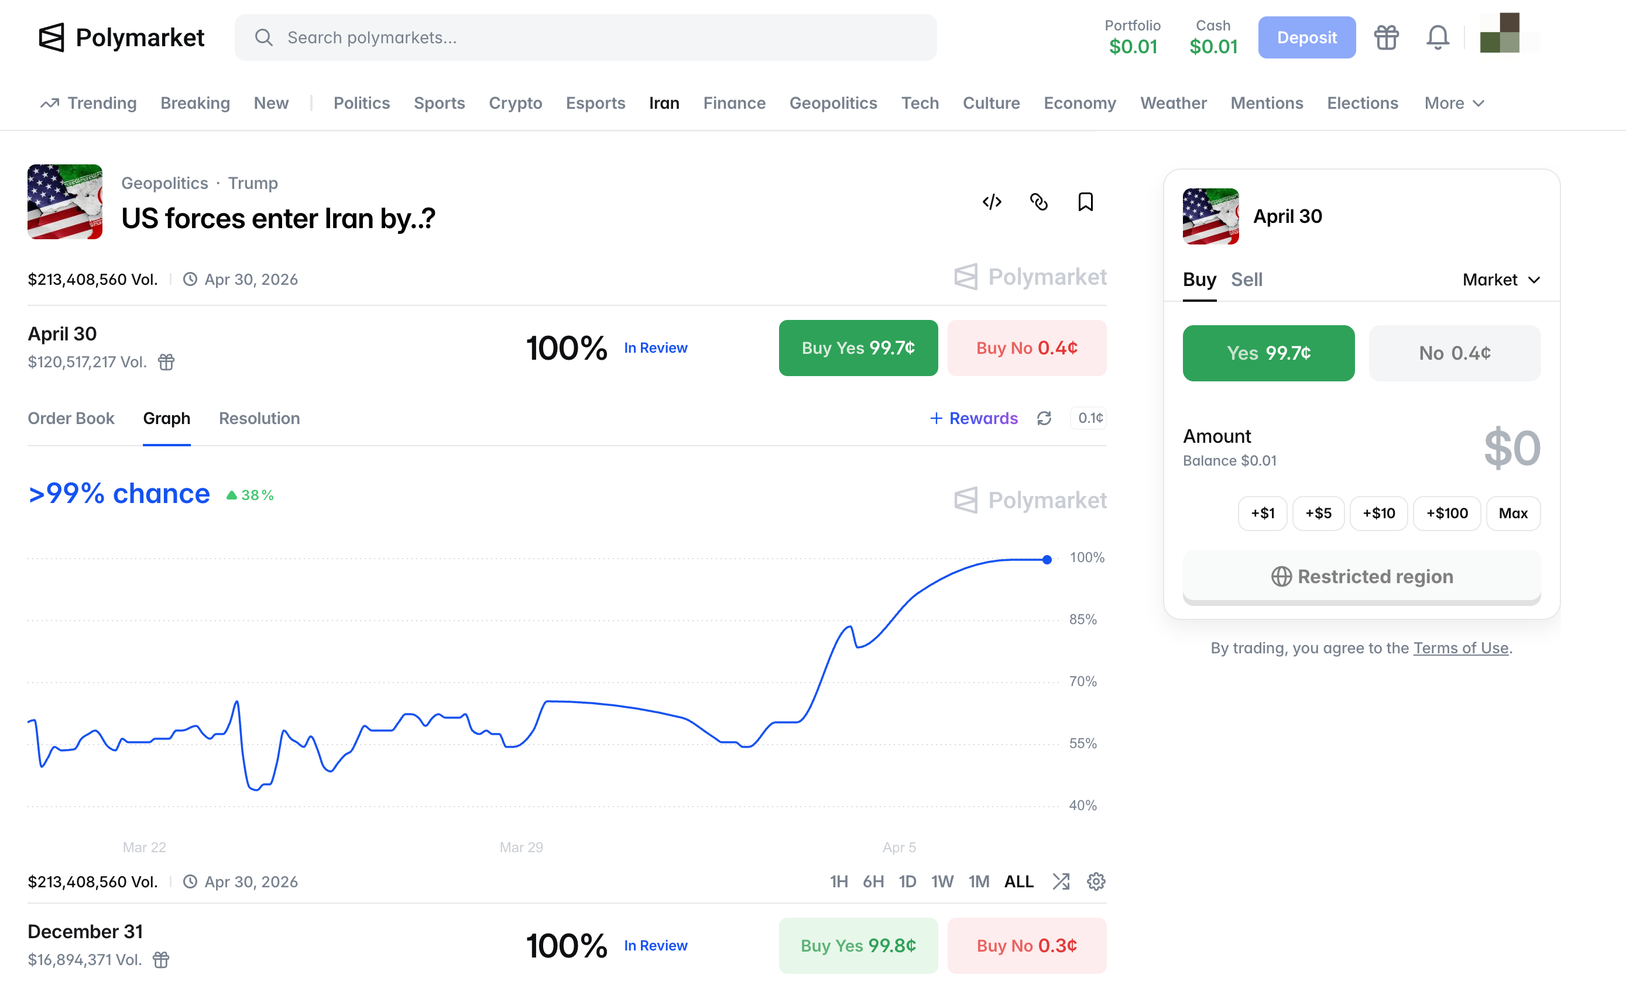
Task: Open the notifications bell
Action: (1438, 37)
